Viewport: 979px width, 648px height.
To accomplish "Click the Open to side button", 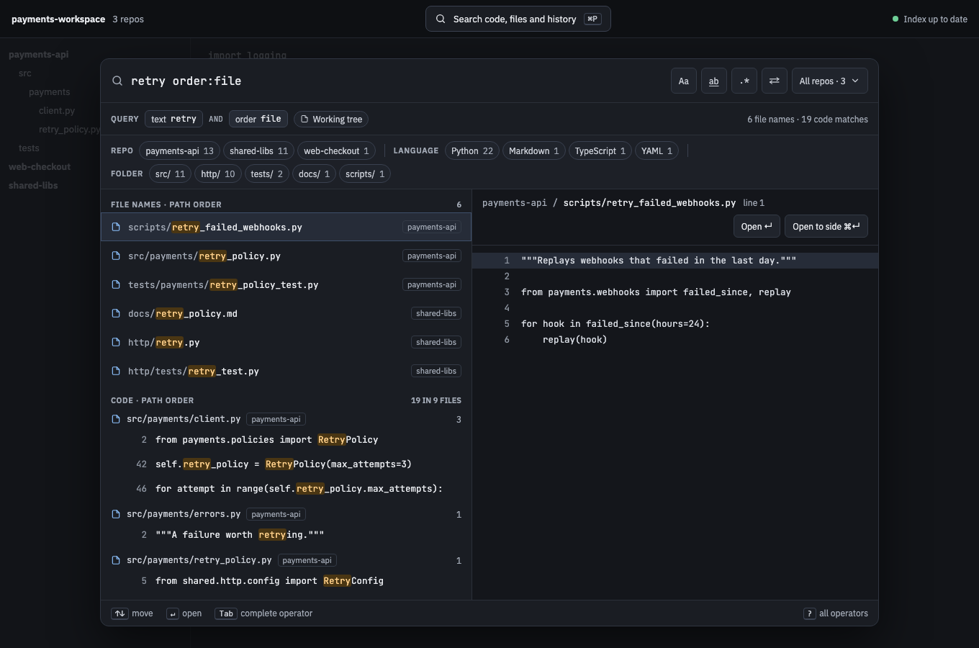I will tap(826, 227).
